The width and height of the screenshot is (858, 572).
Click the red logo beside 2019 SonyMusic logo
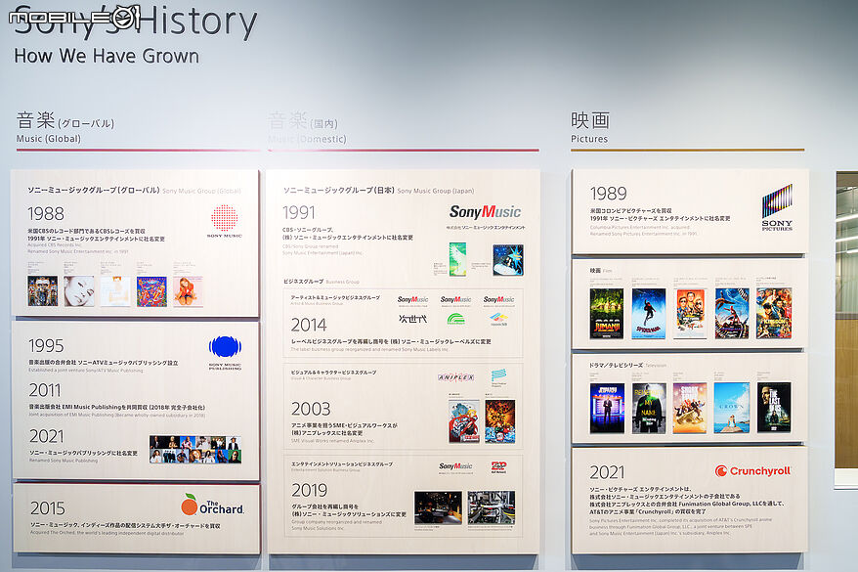click(x=498, y=466)
